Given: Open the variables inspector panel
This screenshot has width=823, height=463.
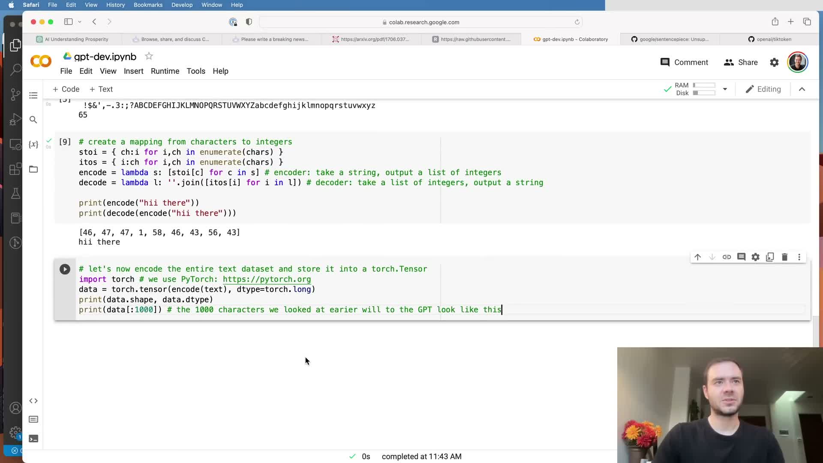Looking at the screenshot, I should [33, 144].
